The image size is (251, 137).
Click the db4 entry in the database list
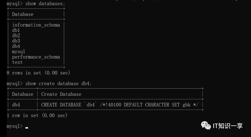coord(16,46)
